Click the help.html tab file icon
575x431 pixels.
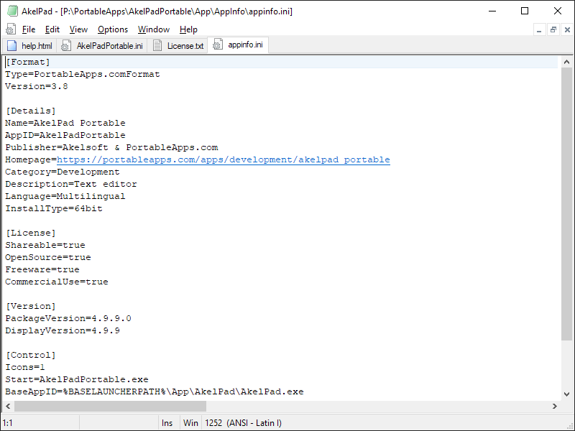coord(11,45)
